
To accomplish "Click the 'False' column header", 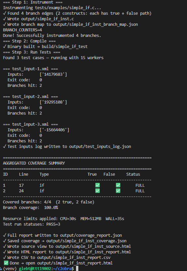I will (109, 174).
